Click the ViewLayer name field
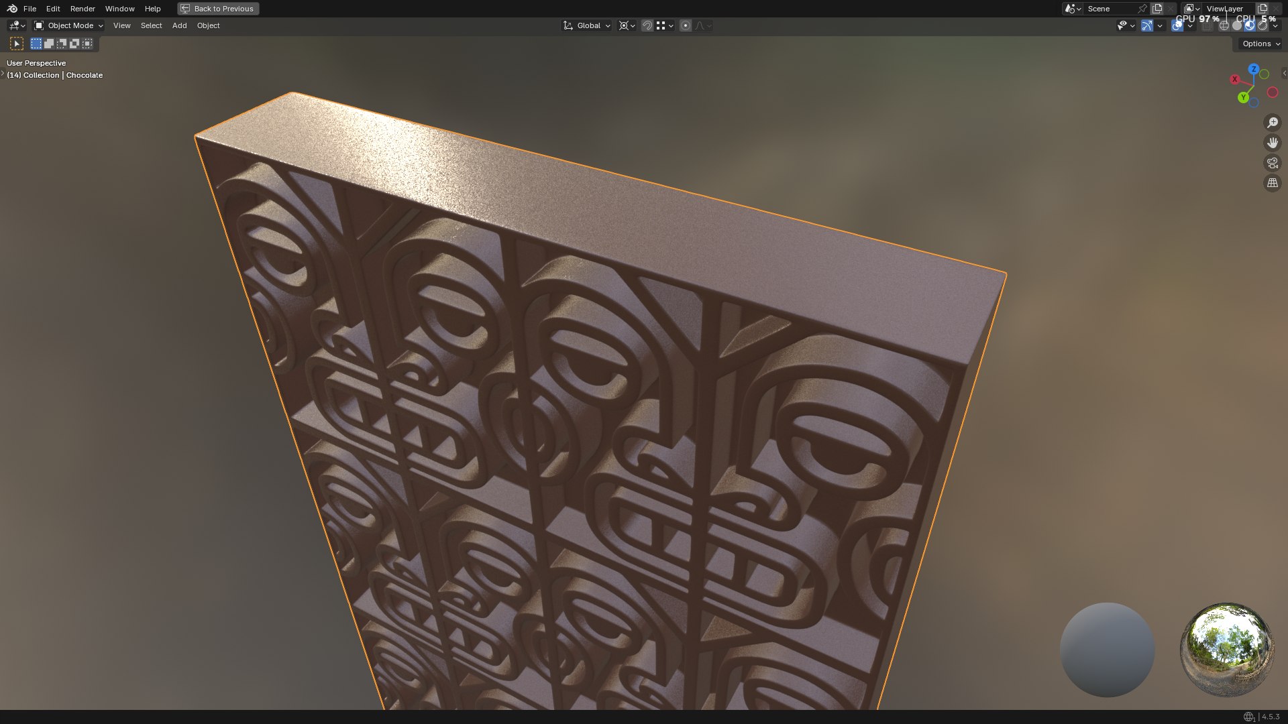Screen dimensions: 1288x724 point(1229,9)
